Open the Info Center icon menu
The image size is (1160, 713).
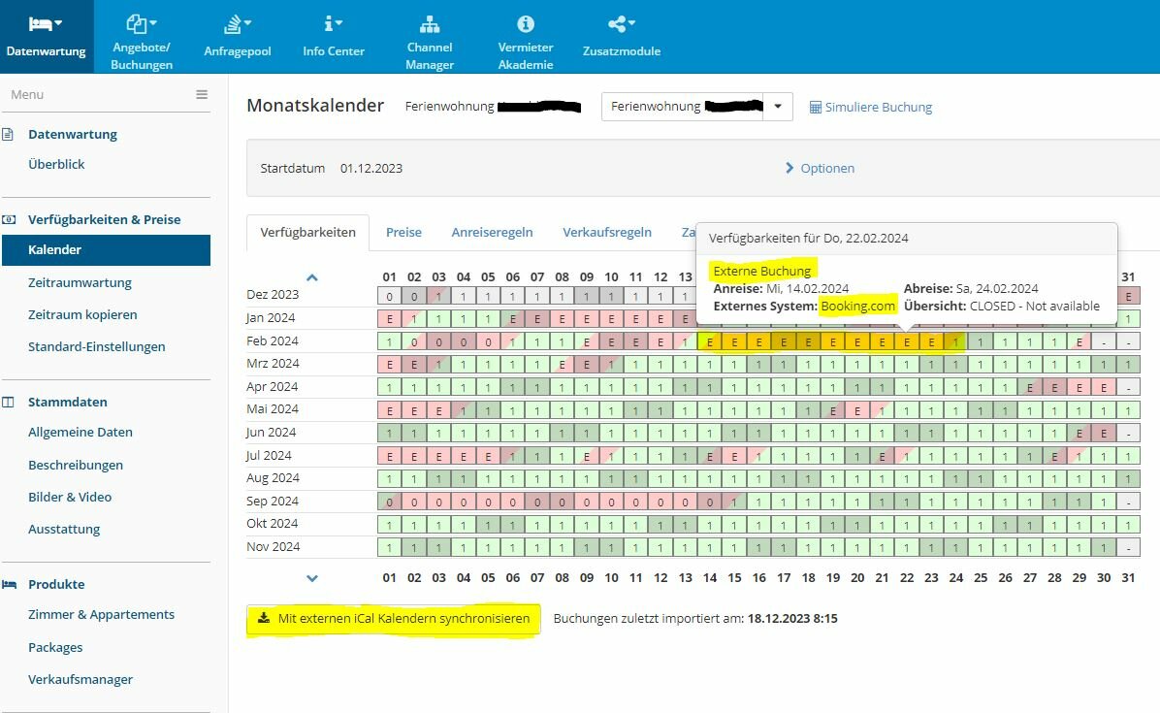(x=333, y=23)
